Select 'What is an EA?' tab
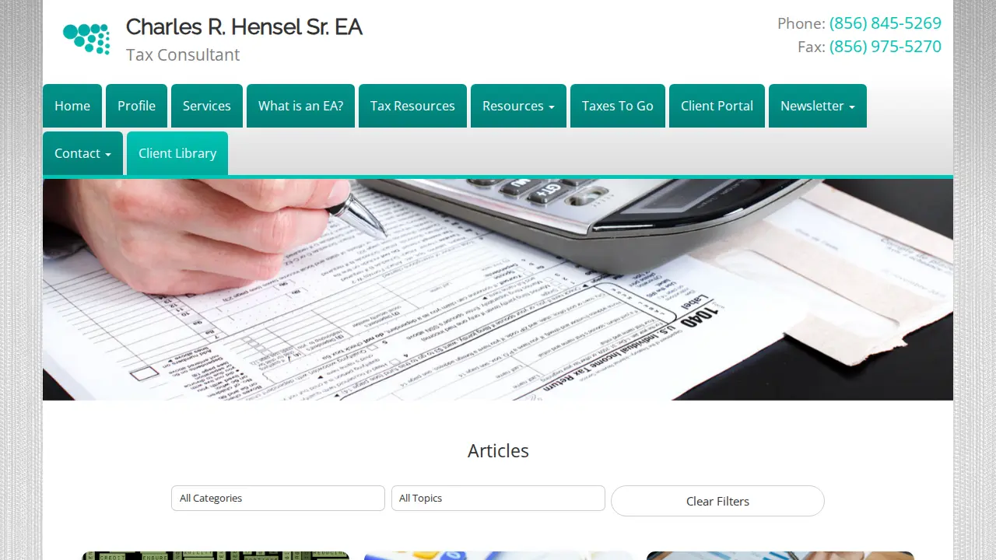 300,106
